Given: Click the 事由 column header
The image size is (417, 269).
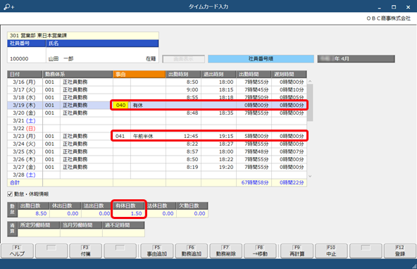Looking at the screenshot, I should pos(139,75).
